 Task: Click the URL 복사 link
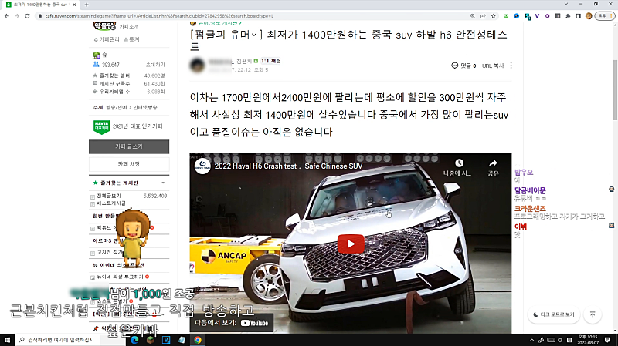tap(493, 66)
